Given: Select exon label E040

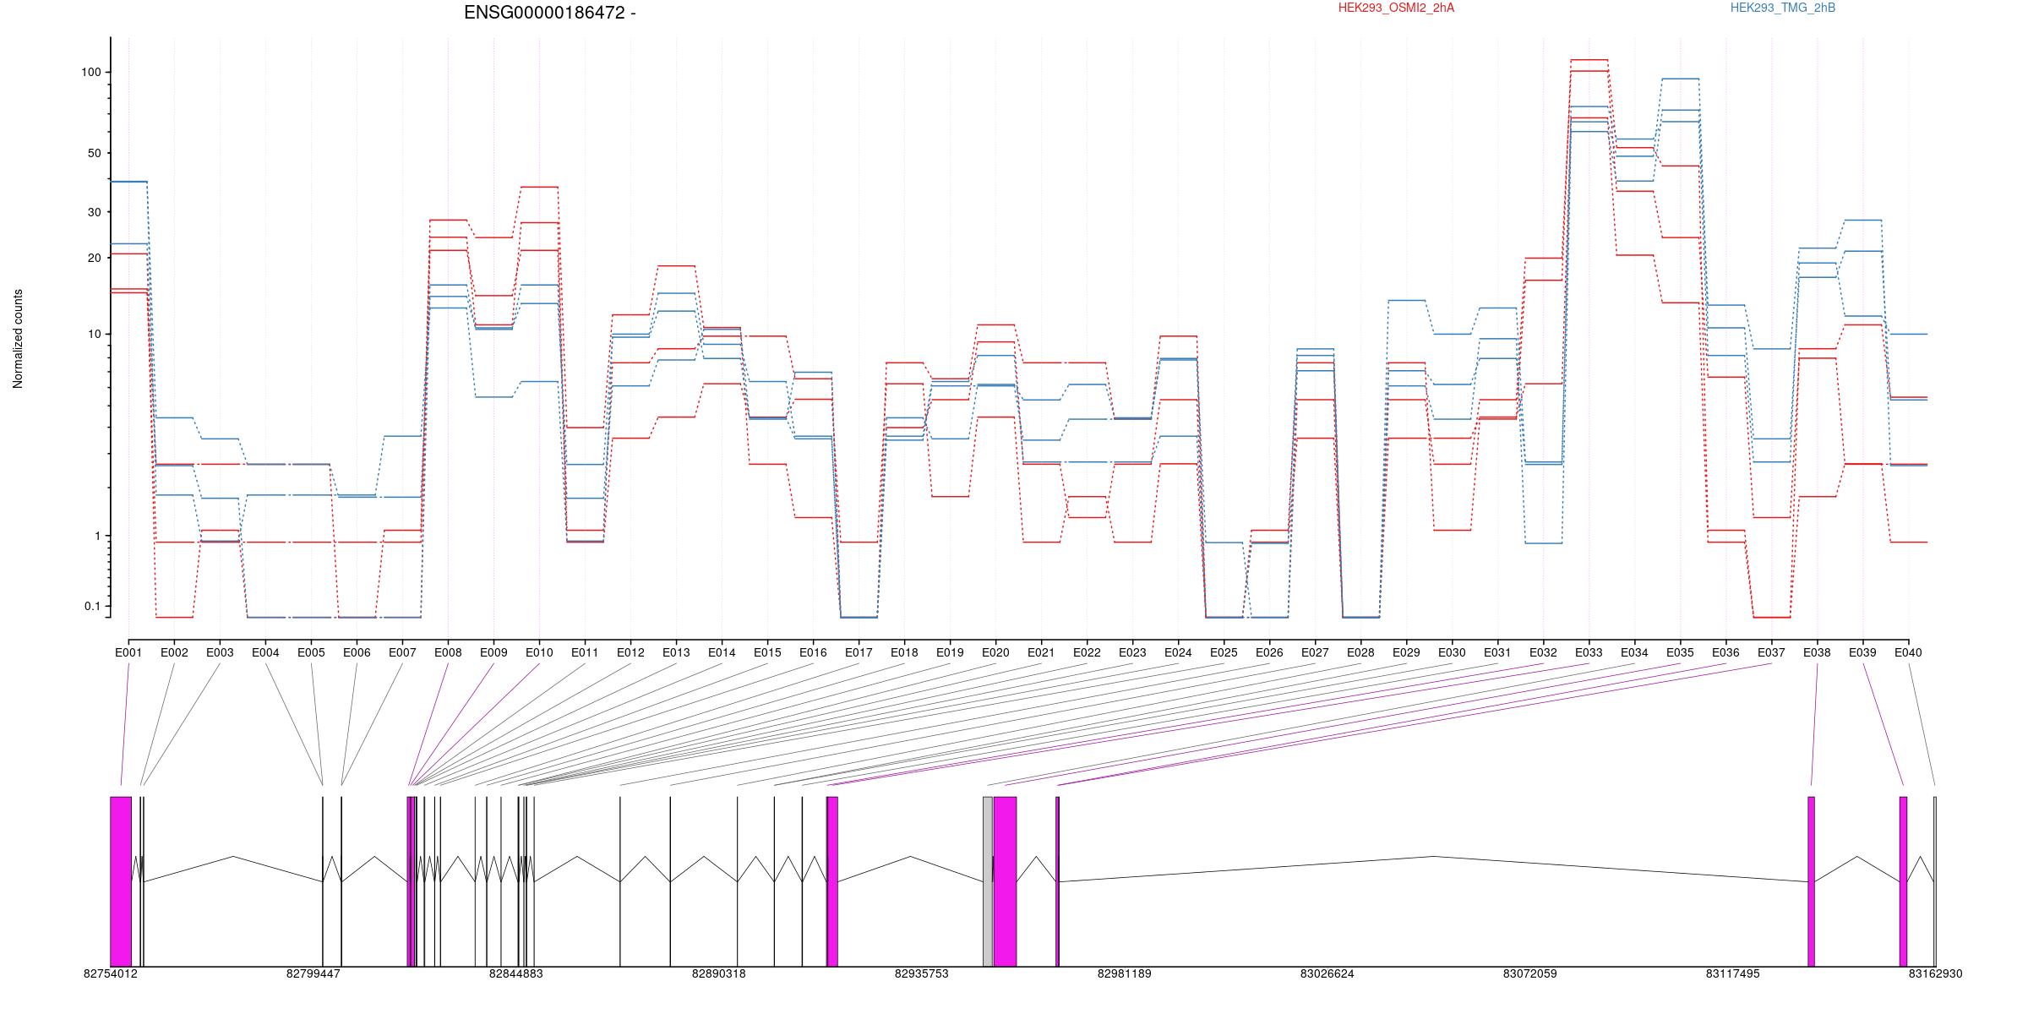Looking at the screenshot, I should (x=1908, y=652).
